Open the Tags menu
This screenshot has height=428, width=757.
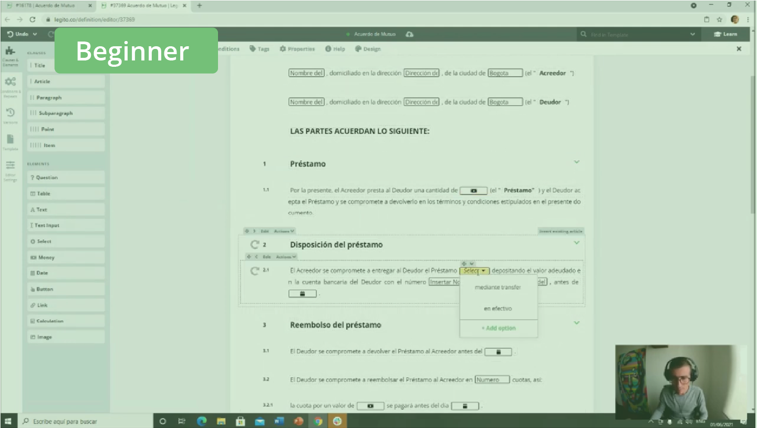[261, 48]
